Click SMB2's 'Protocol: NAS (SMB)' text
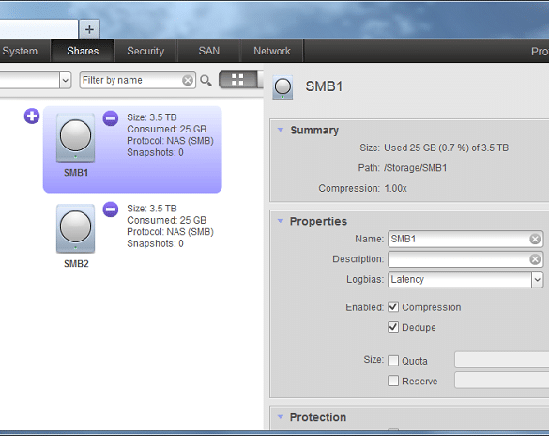The width and height of the screenshot is (549, 436). 170,232
